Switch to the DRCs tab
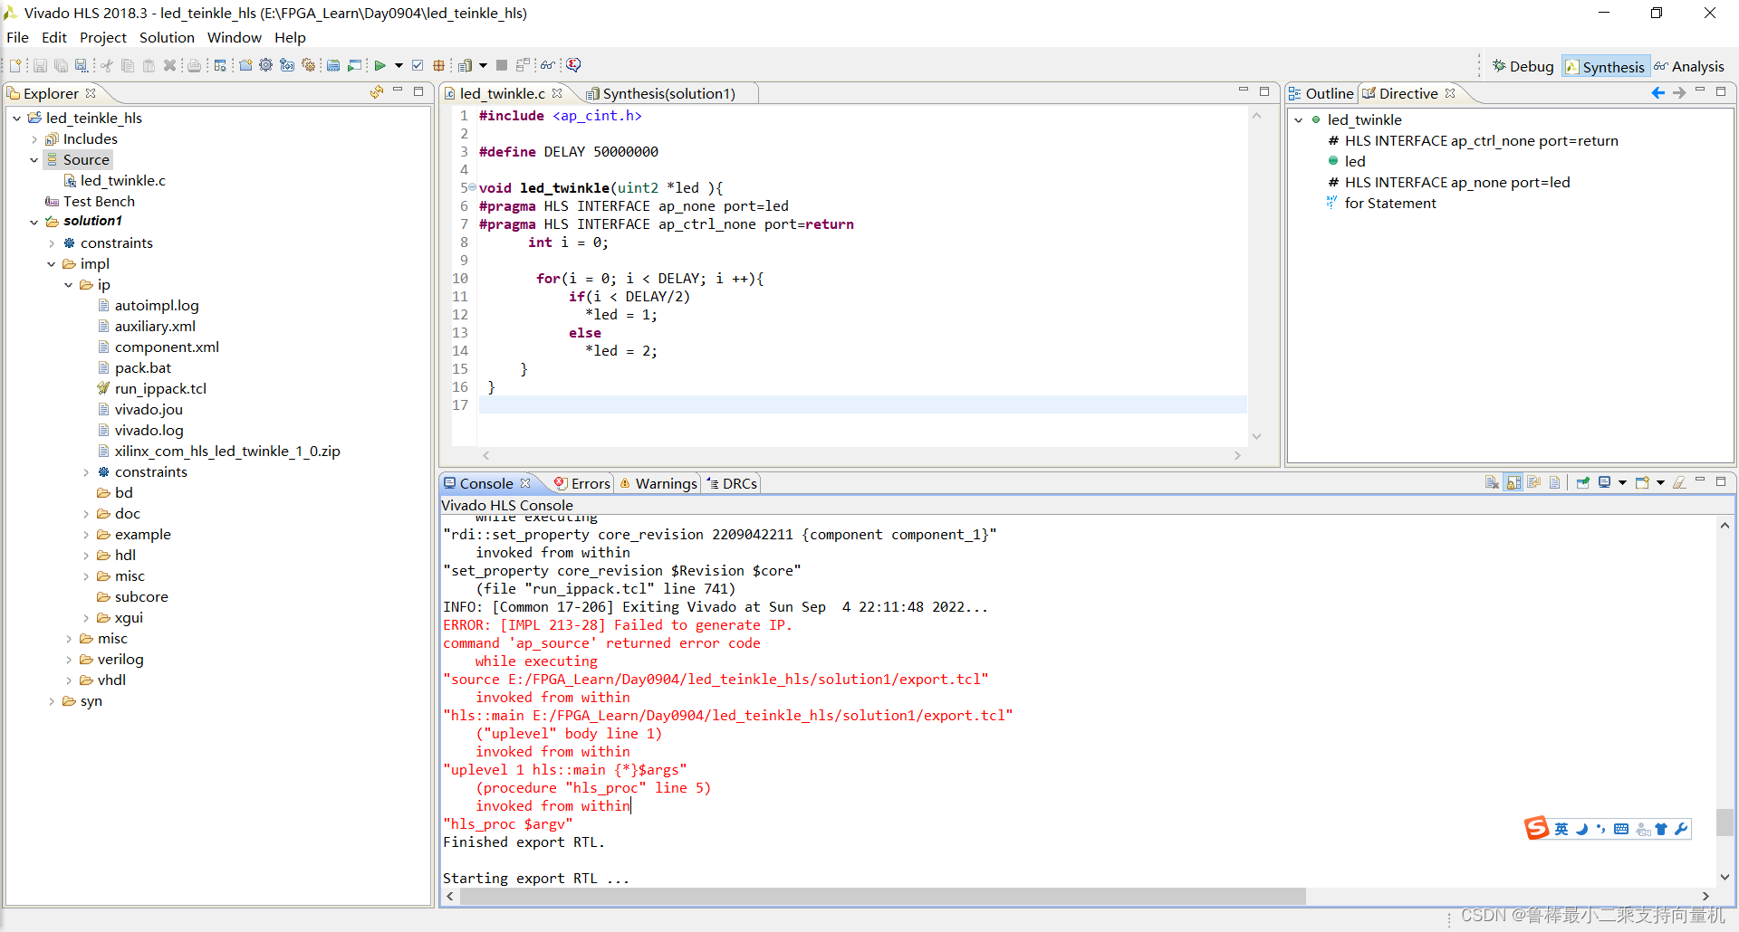The width and height of the screenshot is (1739, 932). pyautogui.click(x=732, y=483)
